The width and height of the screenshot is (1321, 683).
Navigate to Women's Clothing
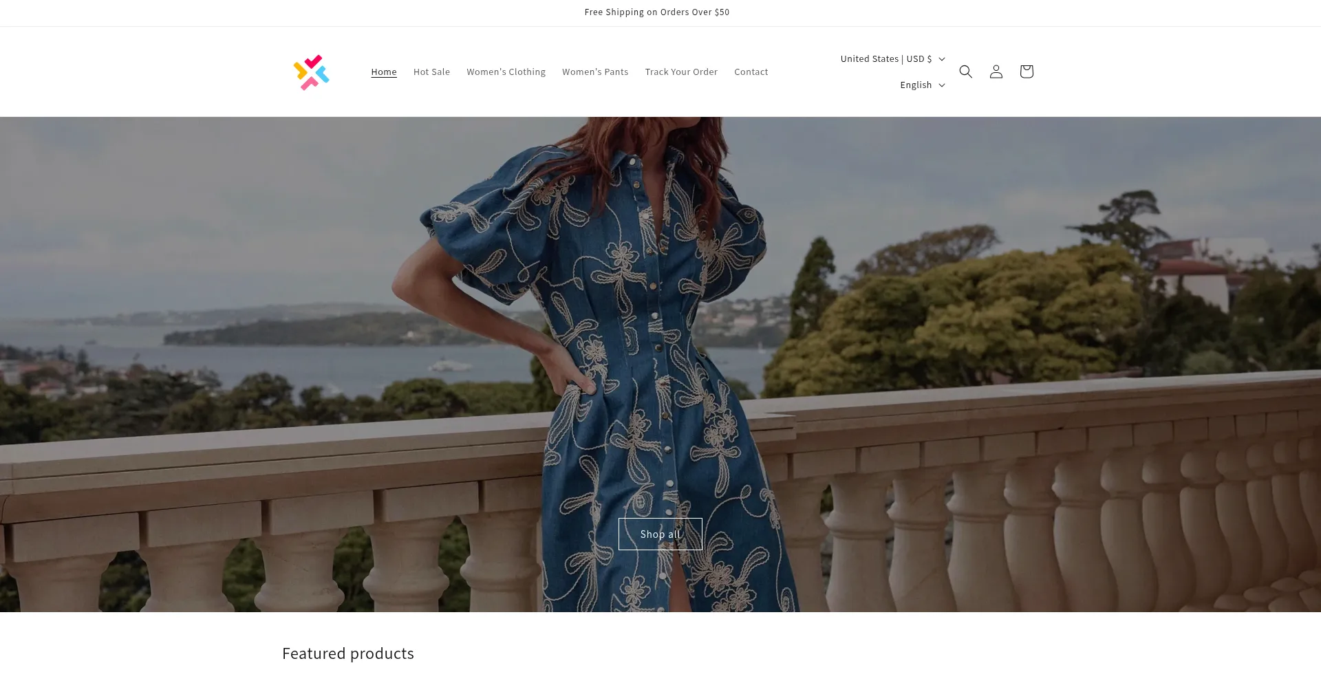[x=506, y=72]
